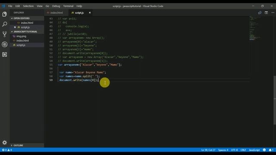Open the Edit menu
This screenshot has height=155, width=276.
pyautogui.click(x=17, y=6)
